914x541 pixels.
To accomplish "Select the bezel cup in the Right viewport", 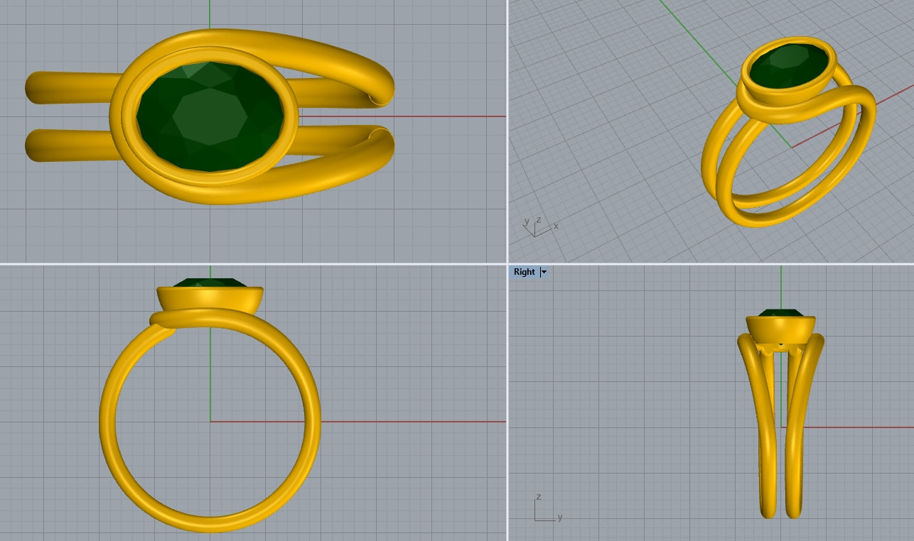I will (780, 328).
